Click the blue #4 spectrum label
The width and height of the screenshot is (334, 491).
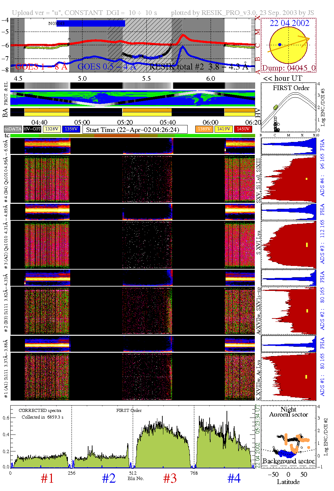234,478
